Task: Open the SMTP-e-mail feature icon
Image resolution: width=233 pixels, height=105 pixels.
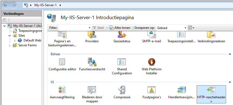Action: click(151, 35)
